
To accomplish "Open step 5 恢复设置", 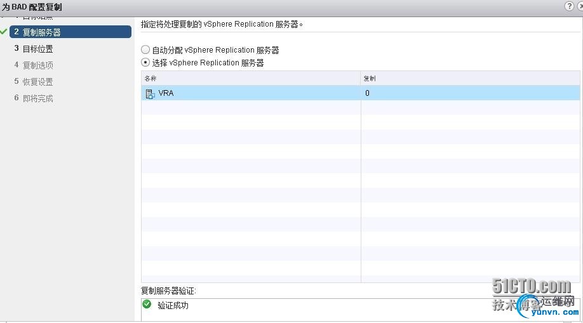I will [x=34, y=81].
